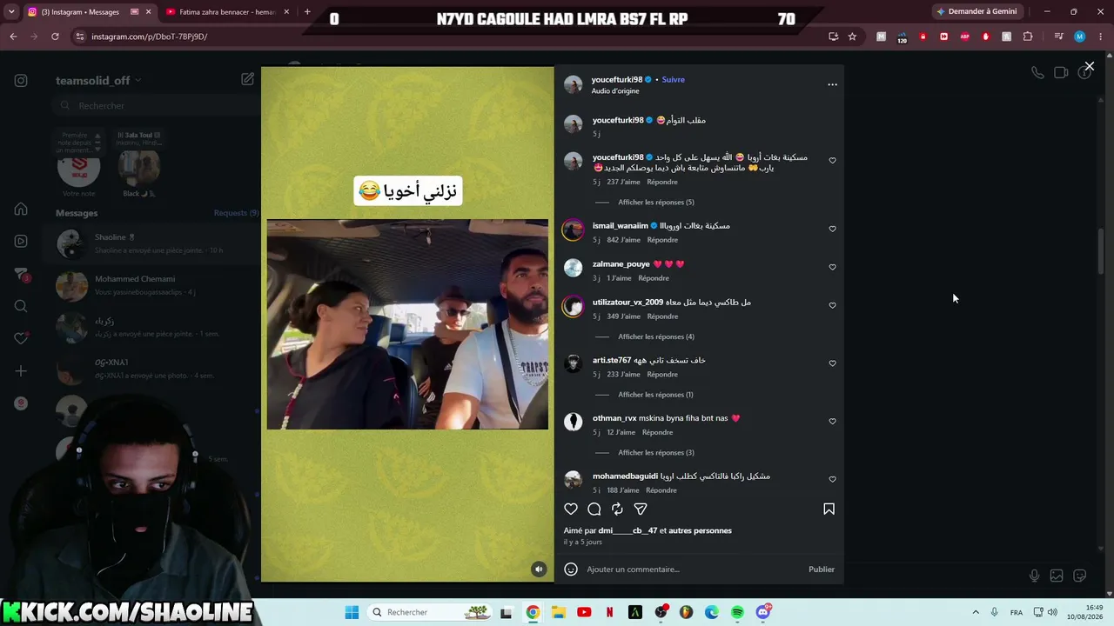Expand the 5 replies under youcefturki98's comment
The height and width of the screenshot is (626, 1114).
coord(656,203)
